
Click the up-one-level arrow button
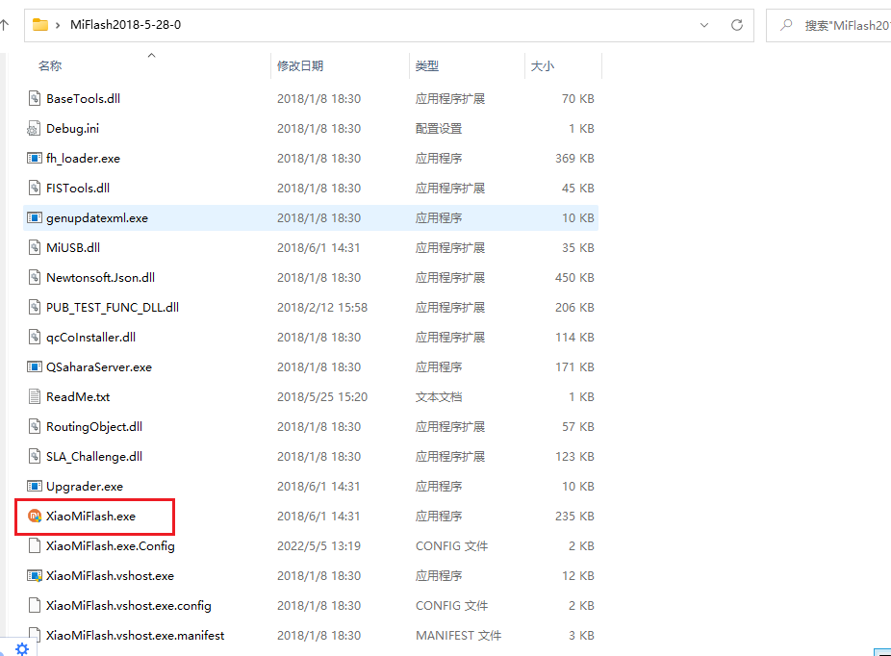[5, 25]
